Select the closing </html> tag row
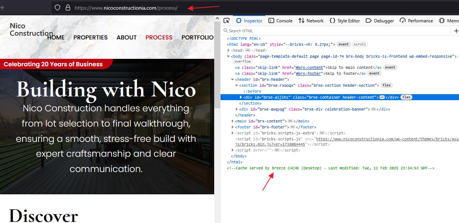459x223 pixels. coord(235,162)
